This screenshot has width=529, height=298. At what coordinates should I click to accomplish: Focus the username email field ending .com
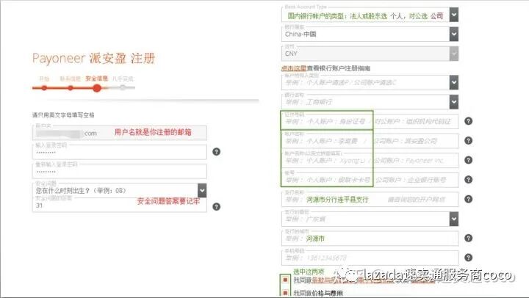(120, 133)
